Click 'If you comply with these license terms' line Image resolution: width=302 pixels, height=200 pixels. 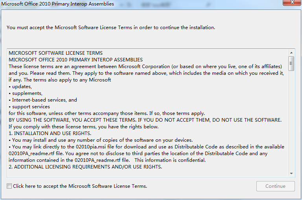tap(84, 127)
